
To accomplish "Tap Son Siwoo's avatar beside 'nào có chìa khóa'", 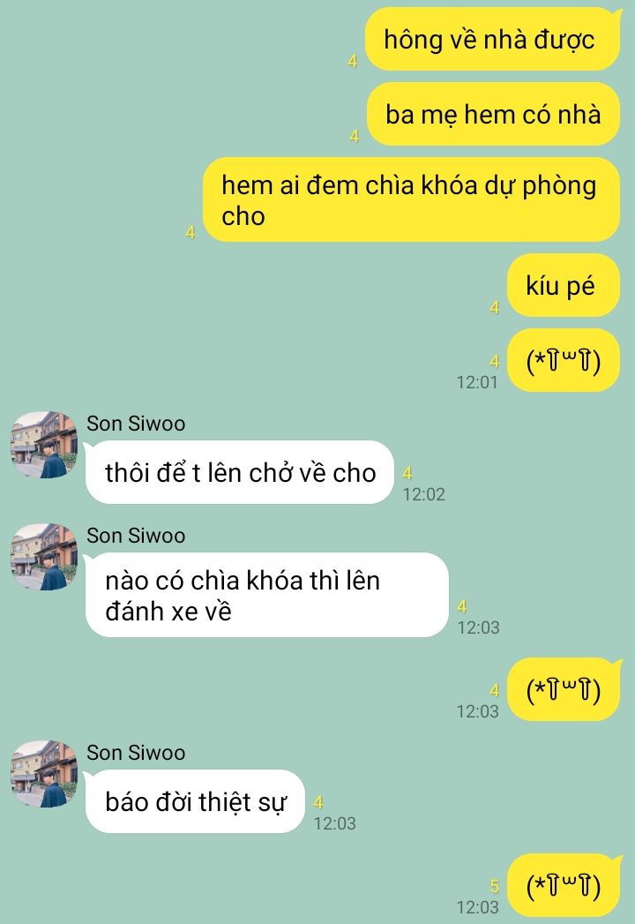I will click(x=44, y=557).
